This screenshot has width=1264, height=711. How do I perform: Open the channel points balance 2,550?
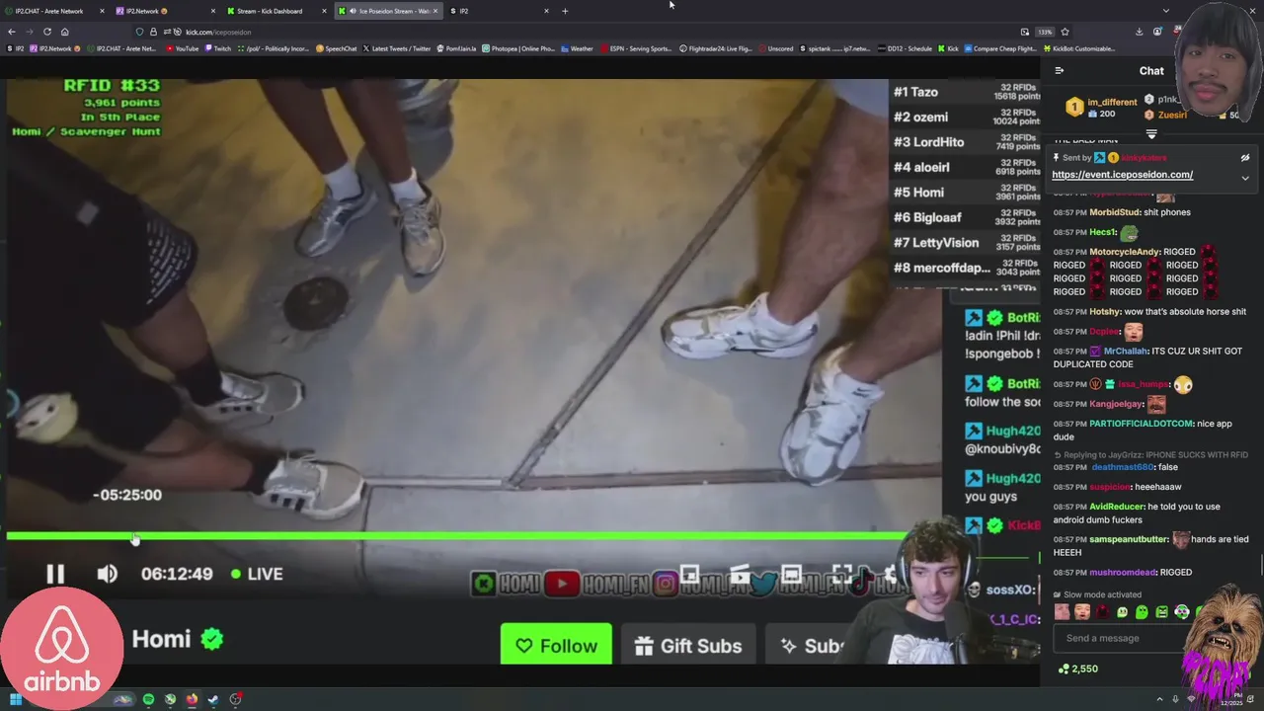(x=1077, y=669)
